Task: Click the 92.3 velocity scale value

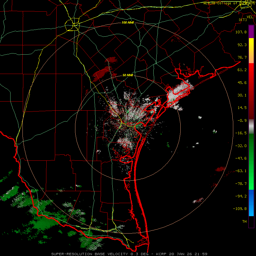Action: [242, 45]
